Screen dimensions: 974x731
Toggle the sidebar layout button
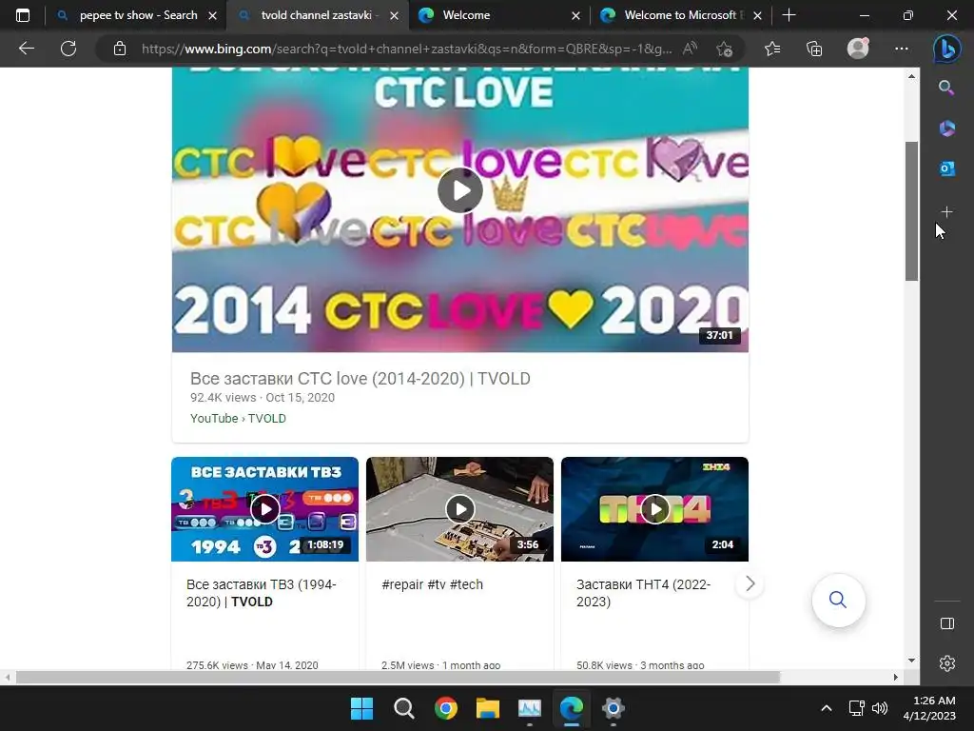[x=946, y=623]
